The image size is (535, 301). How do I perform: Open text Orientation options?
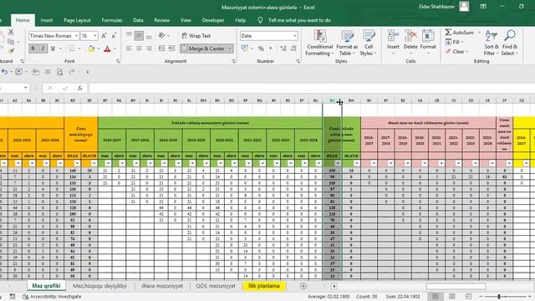pyautogui.click(x=162, y=35)
